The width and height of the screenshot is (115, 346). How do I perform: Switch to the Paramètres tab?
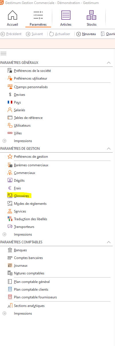[x=38, y=17]
